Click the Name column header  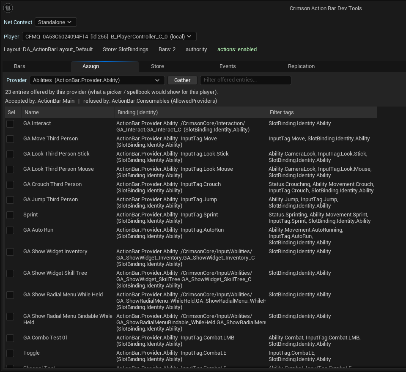coord(69,112)
